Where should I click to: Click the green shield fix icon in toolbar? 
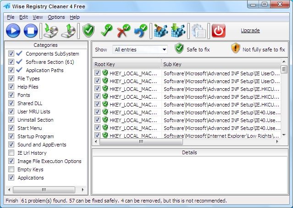[88, 30]
